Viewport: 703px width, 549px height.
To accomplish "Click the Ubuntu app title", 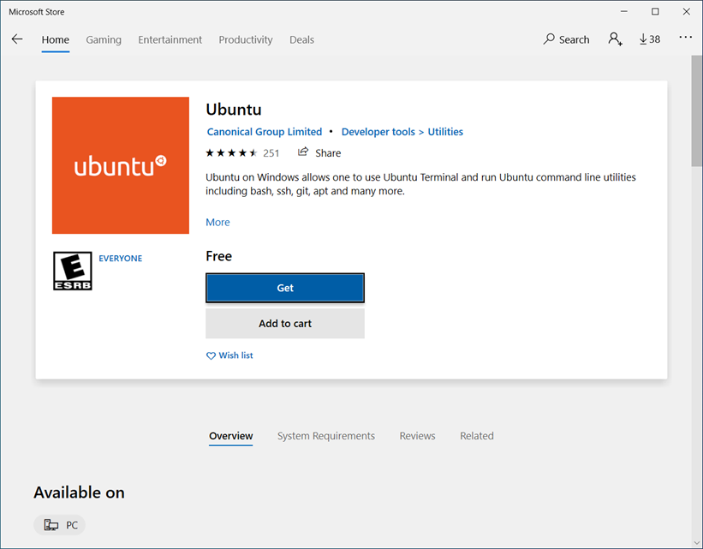I will (234, 110).
